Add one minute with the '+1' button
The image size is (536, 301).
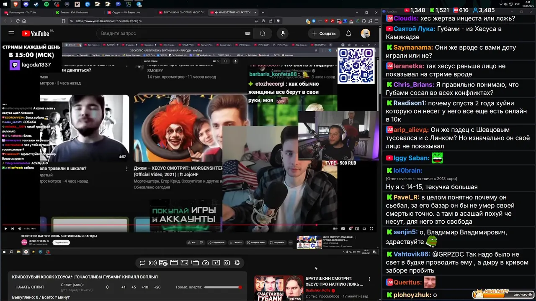click(x=123, y=287)
